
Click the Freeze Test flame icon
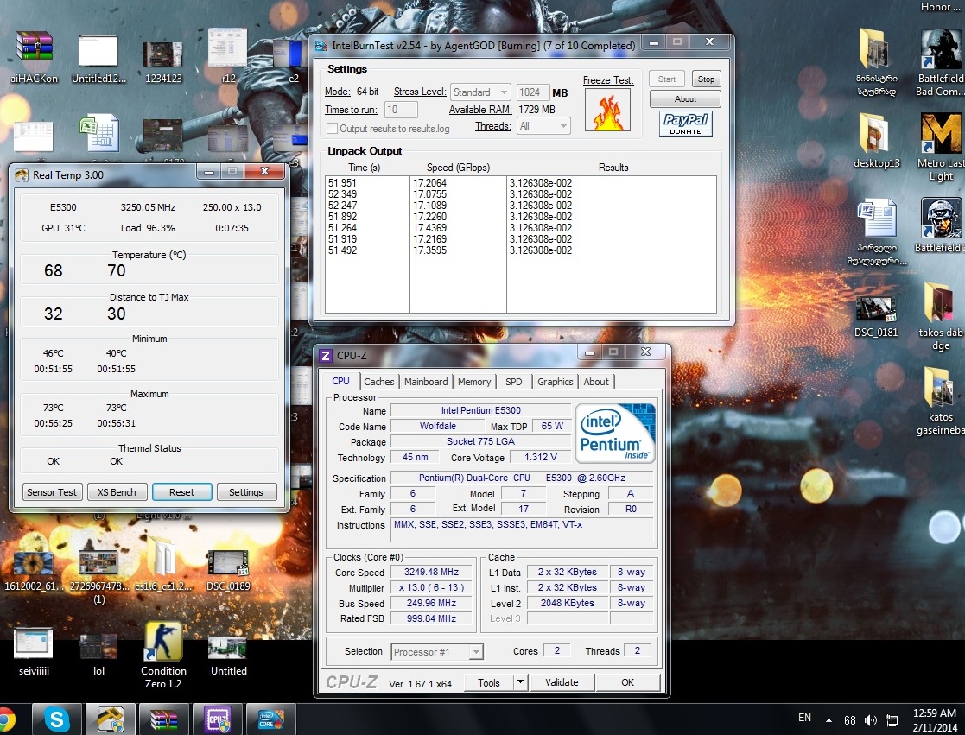click(x=607, y=110)
